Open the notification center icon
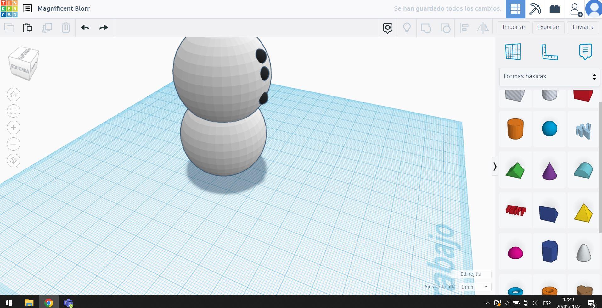 click(x=592, y=303)
